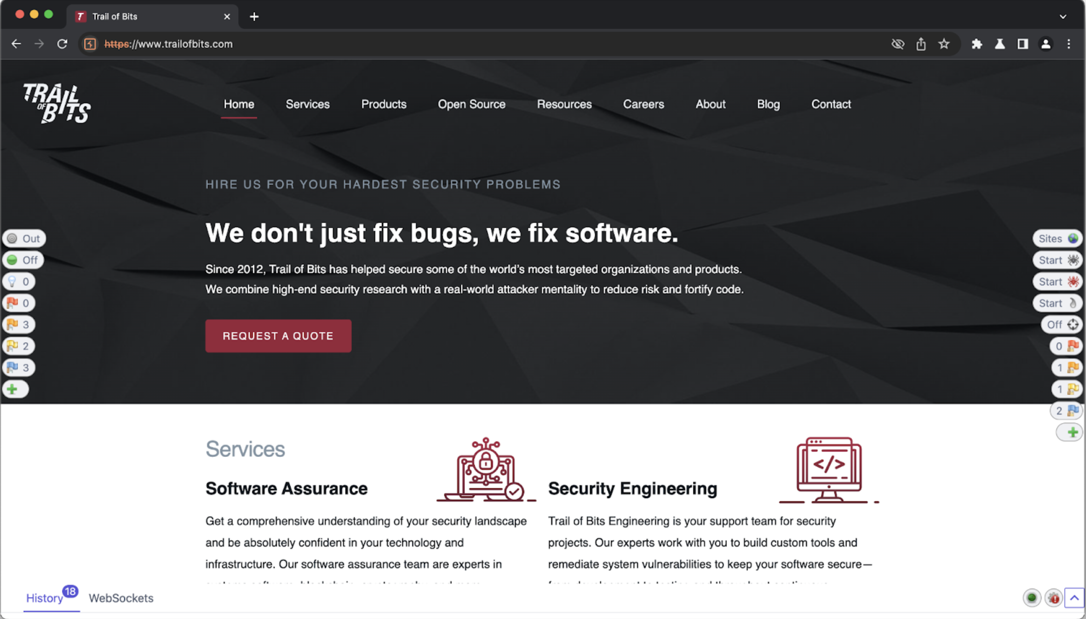Open the red flag alerts on left
The image size is (1086, 619).
tap(19, 303)
